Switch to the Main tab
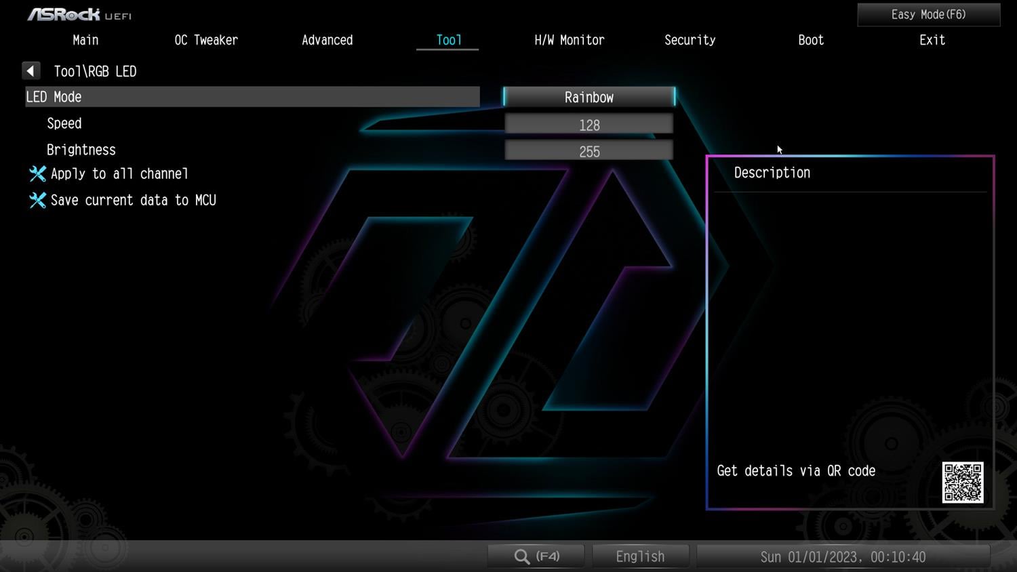The width and height of the screenshot is (1017, 572). [85, 40]
